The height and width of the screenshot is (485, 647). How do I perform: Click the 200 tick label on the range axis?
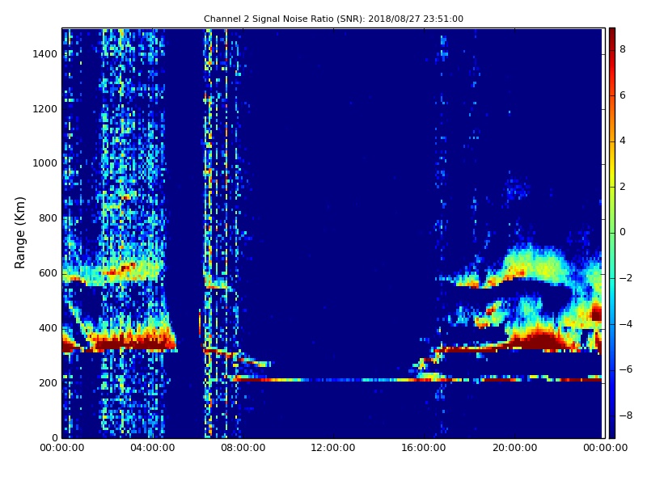[48, 382]
